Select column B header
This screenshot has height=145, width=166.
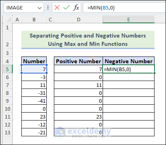[34, 20]
